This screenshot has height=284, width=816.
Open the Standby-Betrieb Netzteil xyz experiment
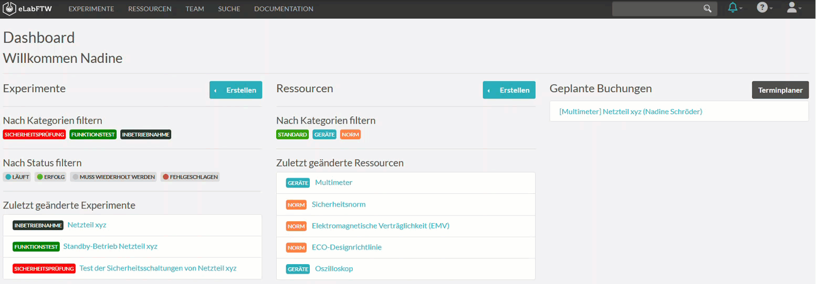click(110, 246)
